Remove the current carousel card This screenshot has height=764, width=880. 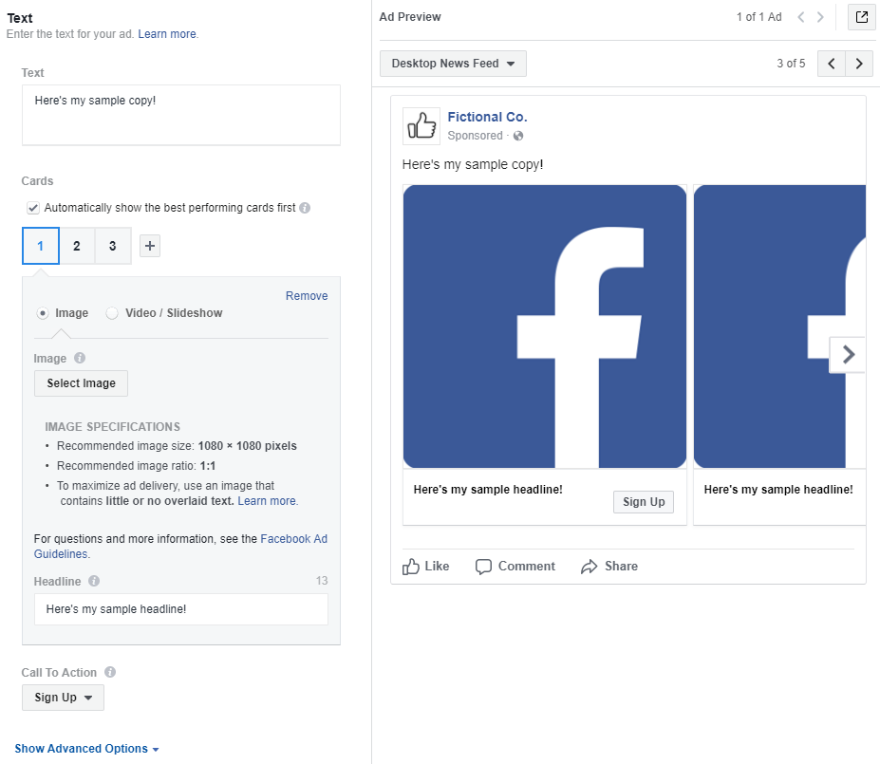point(306,295)
